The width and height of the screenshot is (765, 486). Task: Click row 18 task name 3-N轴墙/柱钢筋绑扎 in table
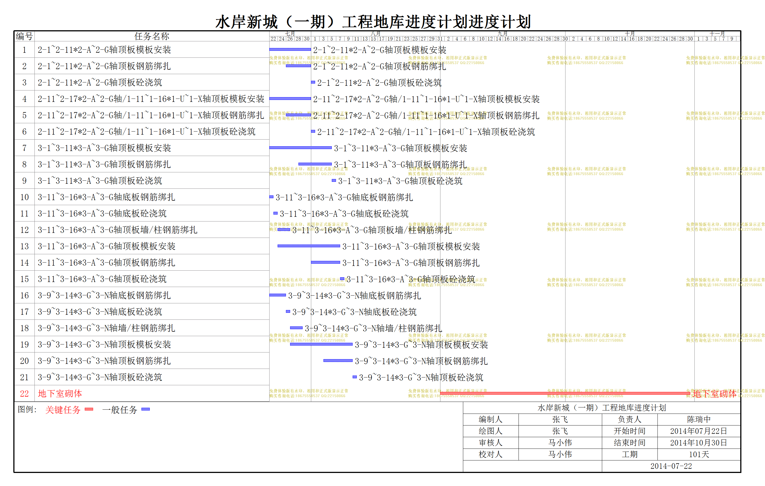tap(107, 328)
